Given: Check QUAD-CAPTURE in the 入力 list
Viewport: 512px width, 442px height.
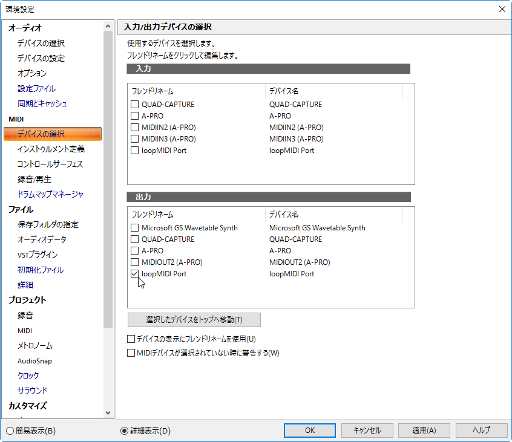Looking at the screenshot, I should 134,105.
